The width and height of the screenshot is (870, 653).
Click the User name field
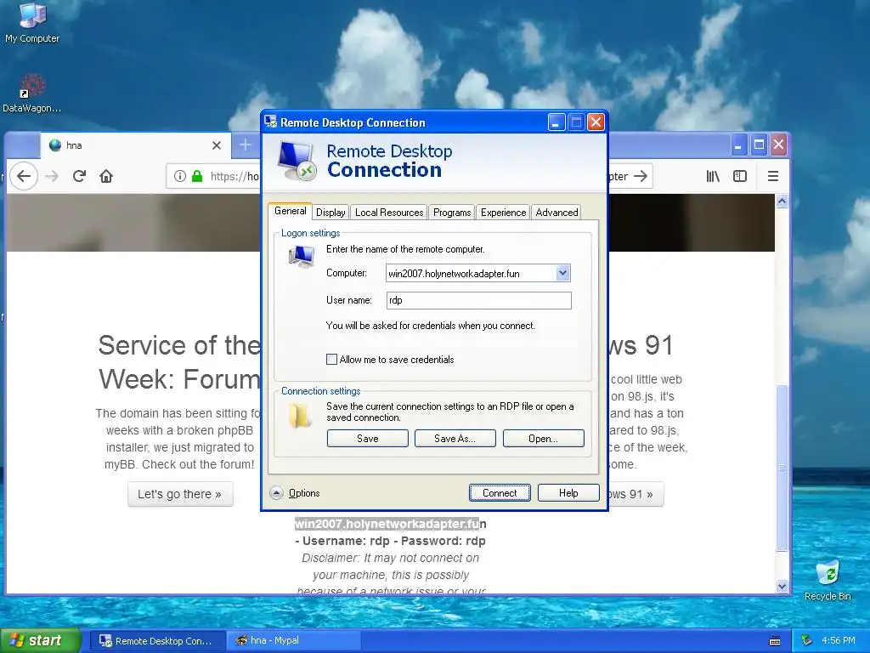pyautogui.click(x=478, y=300)
